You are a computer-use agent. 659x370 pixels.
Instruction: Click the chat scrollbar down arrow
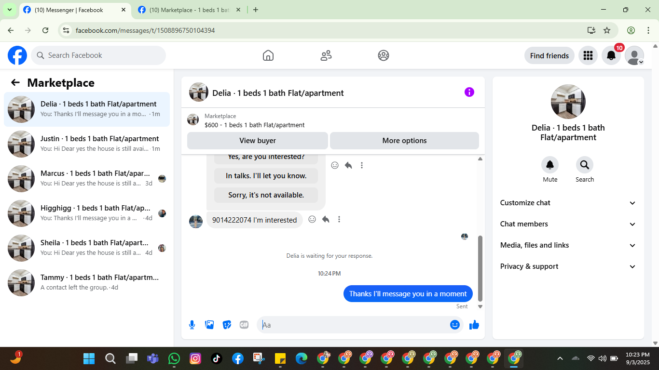point(480,306)
